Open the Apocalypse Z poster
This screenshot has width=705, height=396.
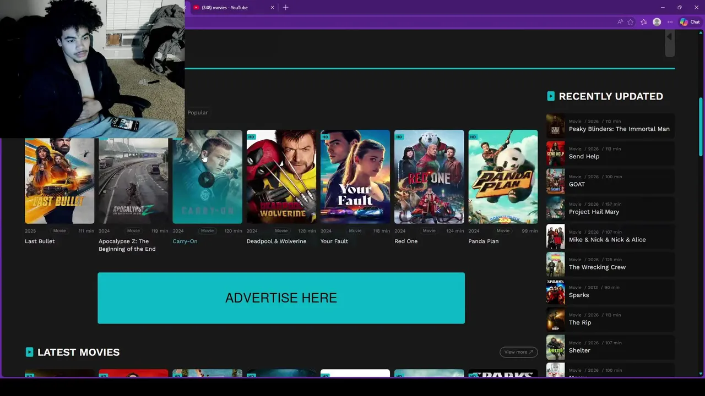[133, 181]
